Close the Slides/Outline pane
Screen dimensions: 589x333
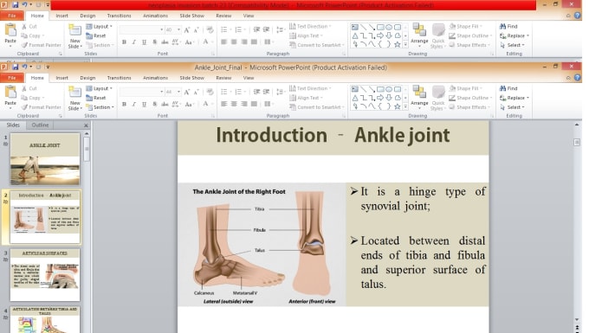[86, 125]
